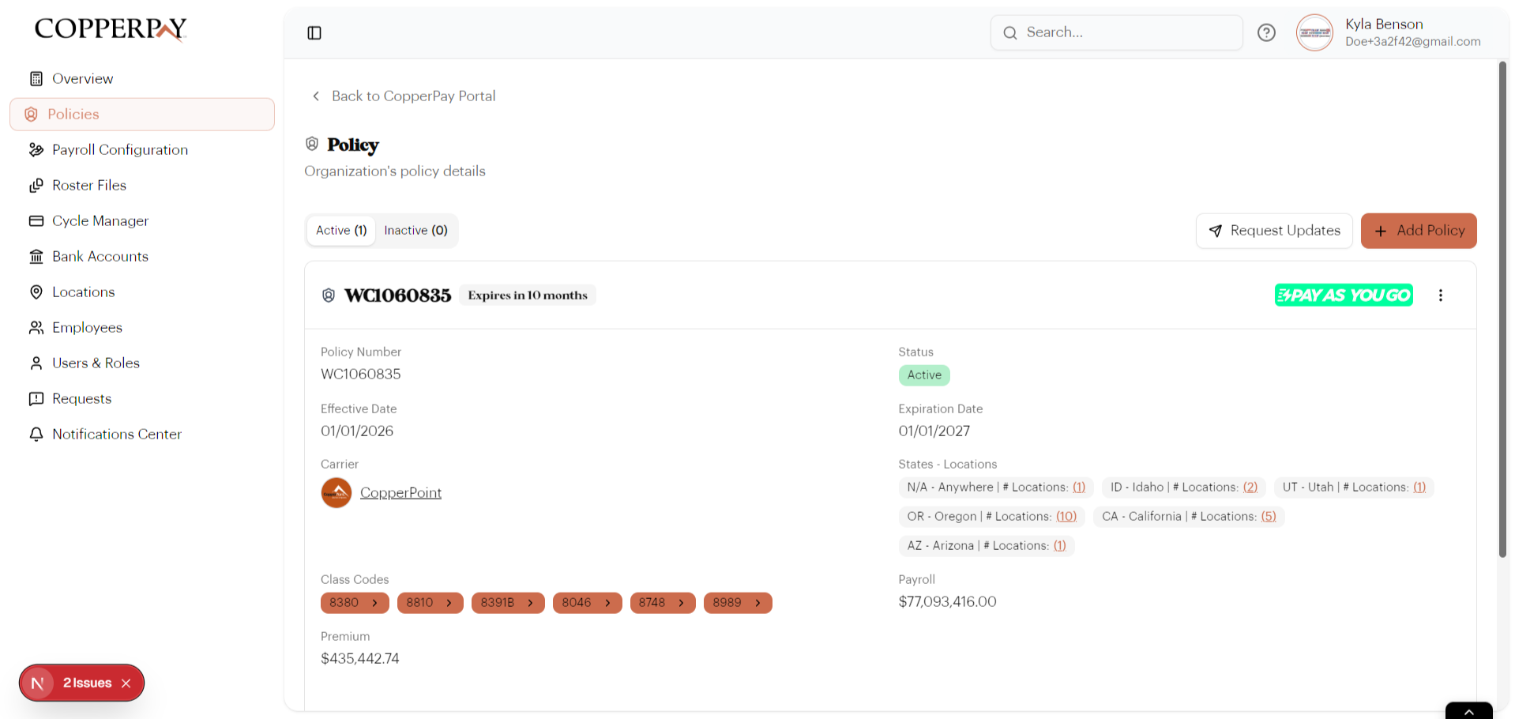Expand class code 8989 chip

click(x=737, y=603)
